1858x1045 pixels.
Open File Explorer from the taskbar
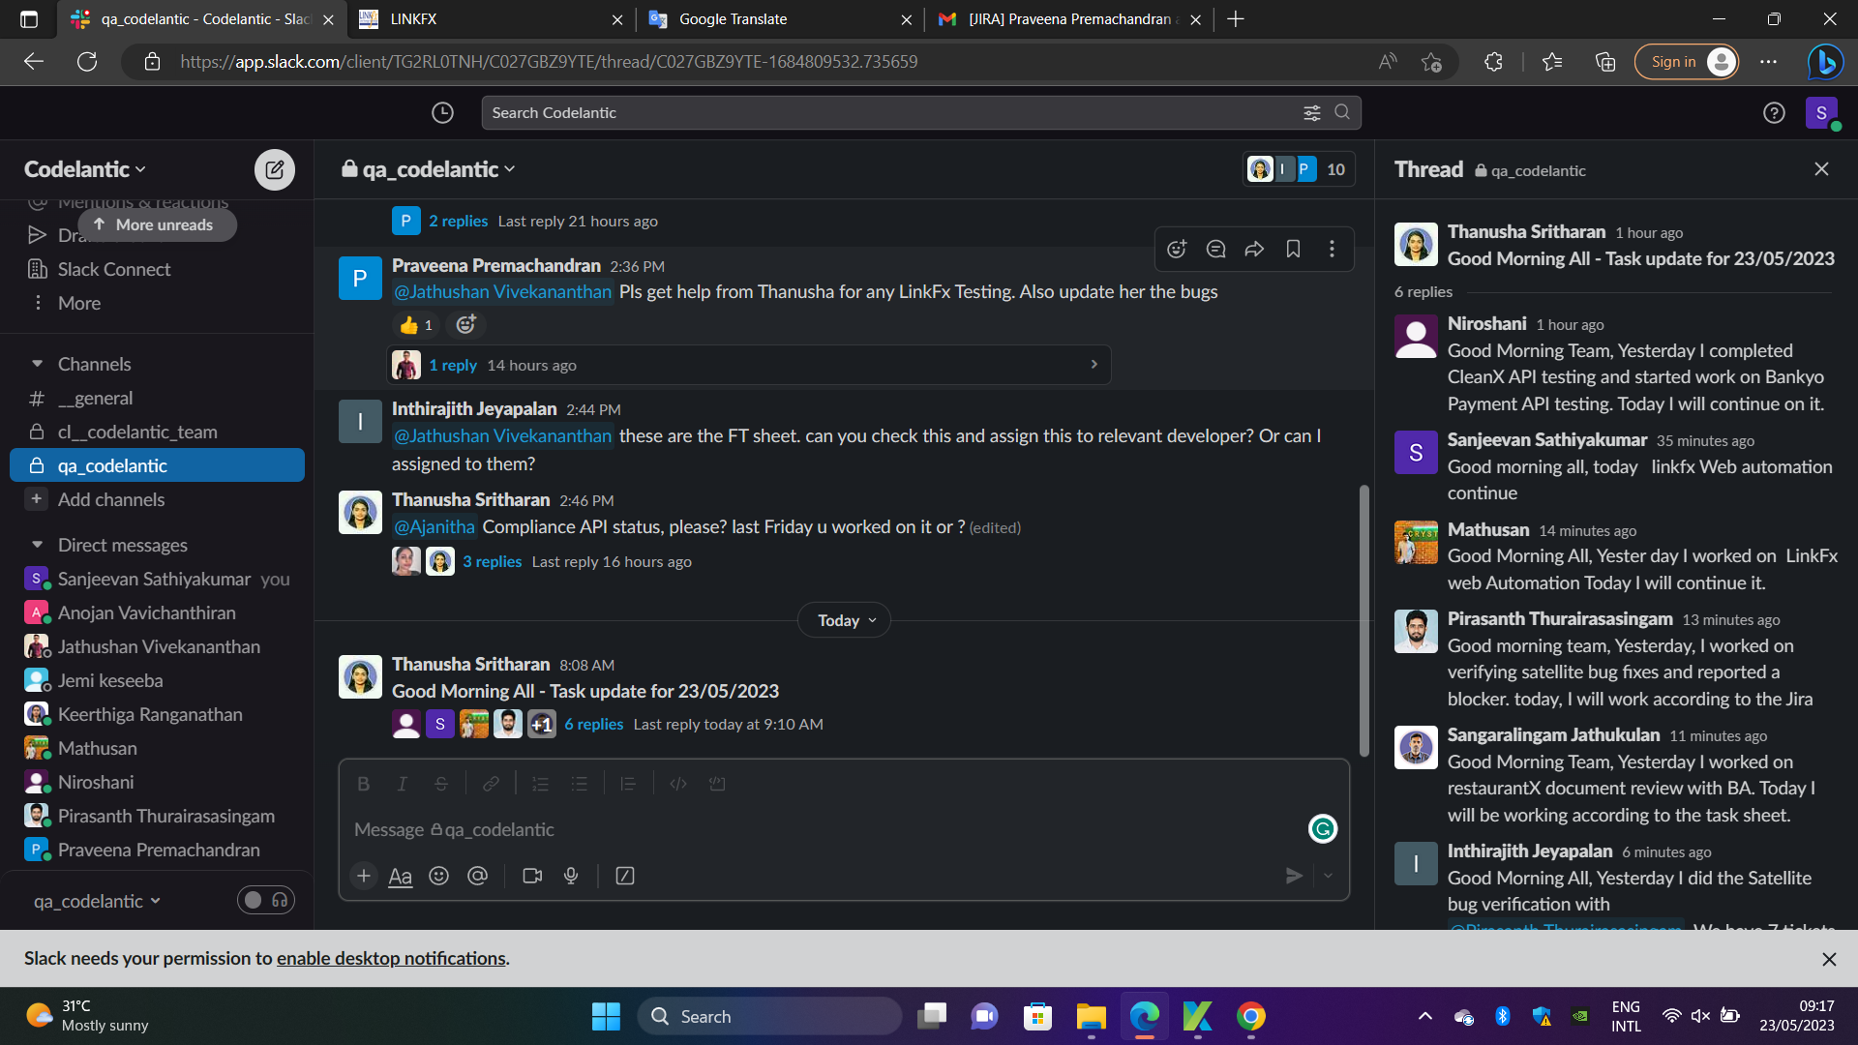click(x=1091, y=1016)
